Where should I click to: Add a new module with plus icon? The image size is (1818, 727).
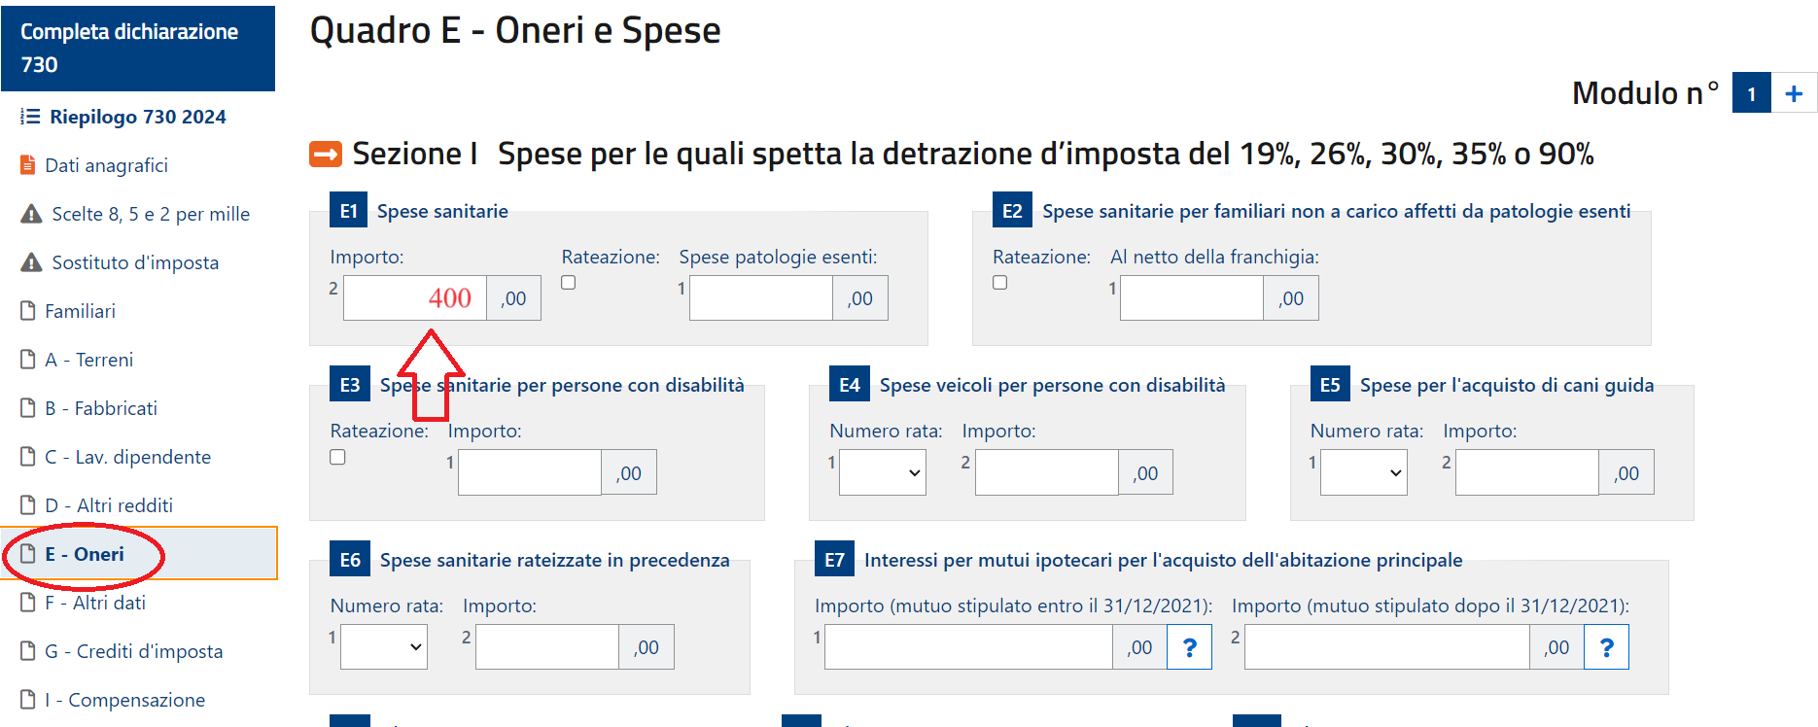(1794, 93)
